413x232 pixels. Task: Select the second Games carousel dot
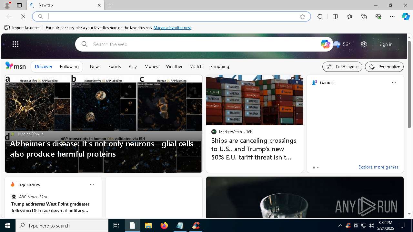[x=318, y=168]
